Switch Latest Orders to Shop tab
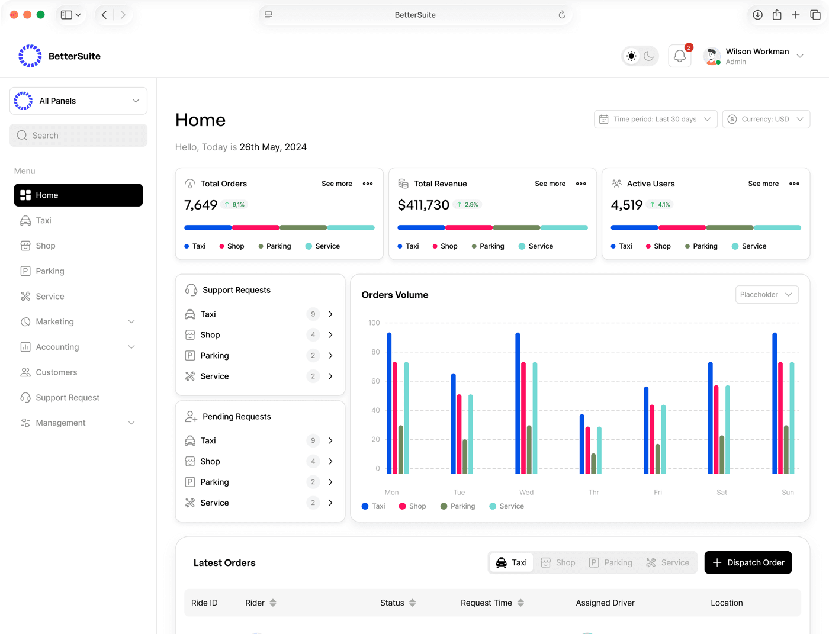The height and width of the screenshot is (634, 829). (x=558, y=562)
